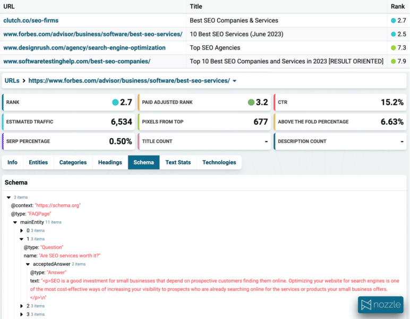Select the Technologies tab
Screen dimensions: 410x319
[219, 162]
